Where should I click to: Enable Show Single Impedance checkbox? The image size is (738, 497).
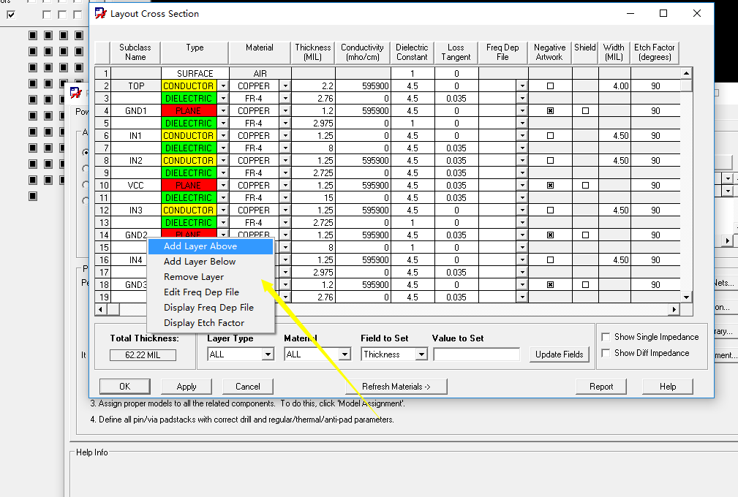coord(606,337)
